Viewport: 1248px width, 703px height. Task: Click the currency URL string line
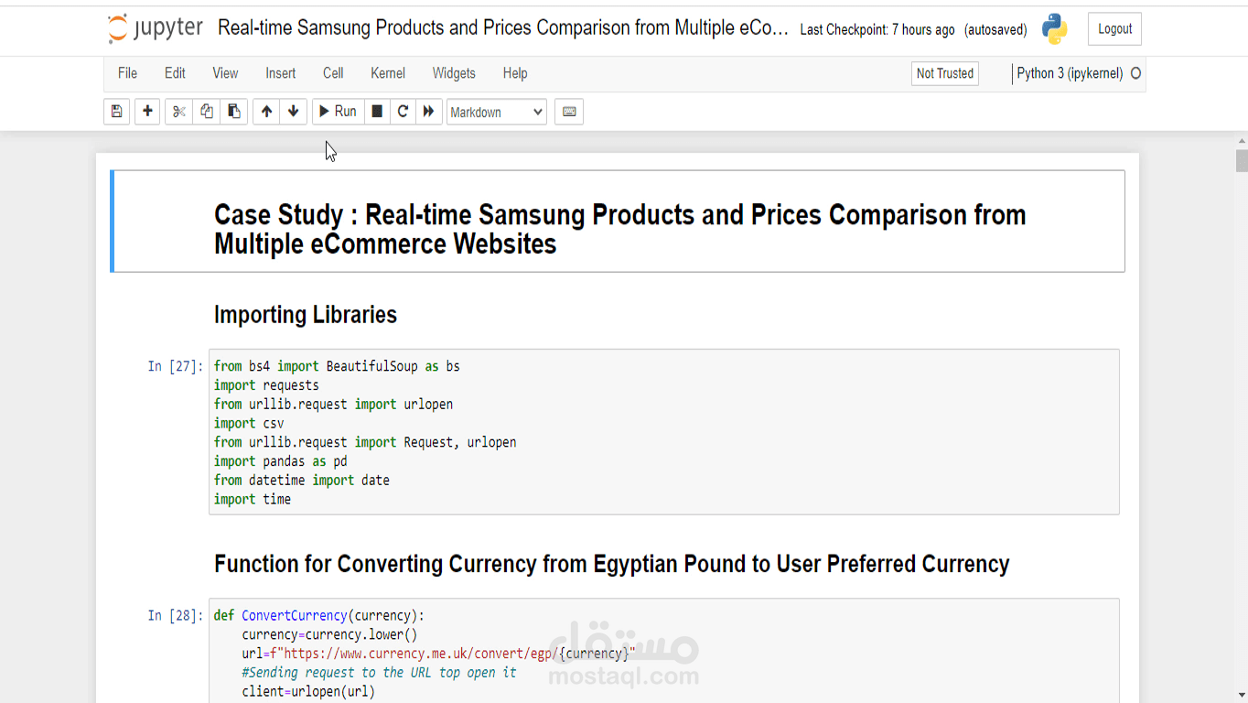tap(438, 654)
